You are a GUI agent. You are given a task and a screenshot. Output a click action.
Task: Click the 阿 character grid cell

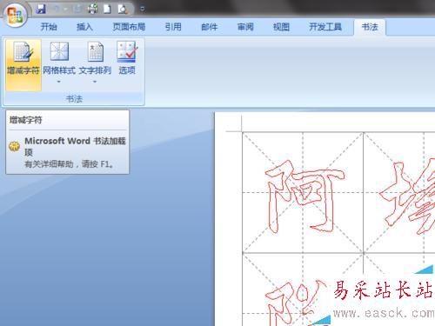tap(303, 192)
